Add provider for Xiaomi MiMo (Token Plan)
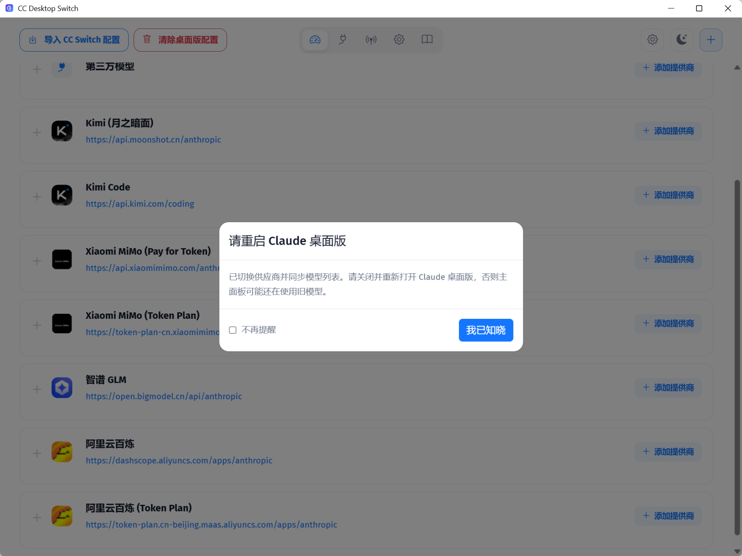This screenshot has height=556, width=742. point(668,323)
